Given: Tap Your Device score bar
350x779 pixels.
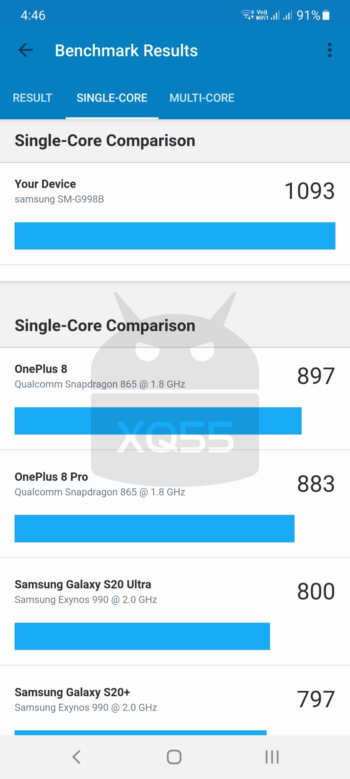Looking at the screenshot, I should 175,236.
